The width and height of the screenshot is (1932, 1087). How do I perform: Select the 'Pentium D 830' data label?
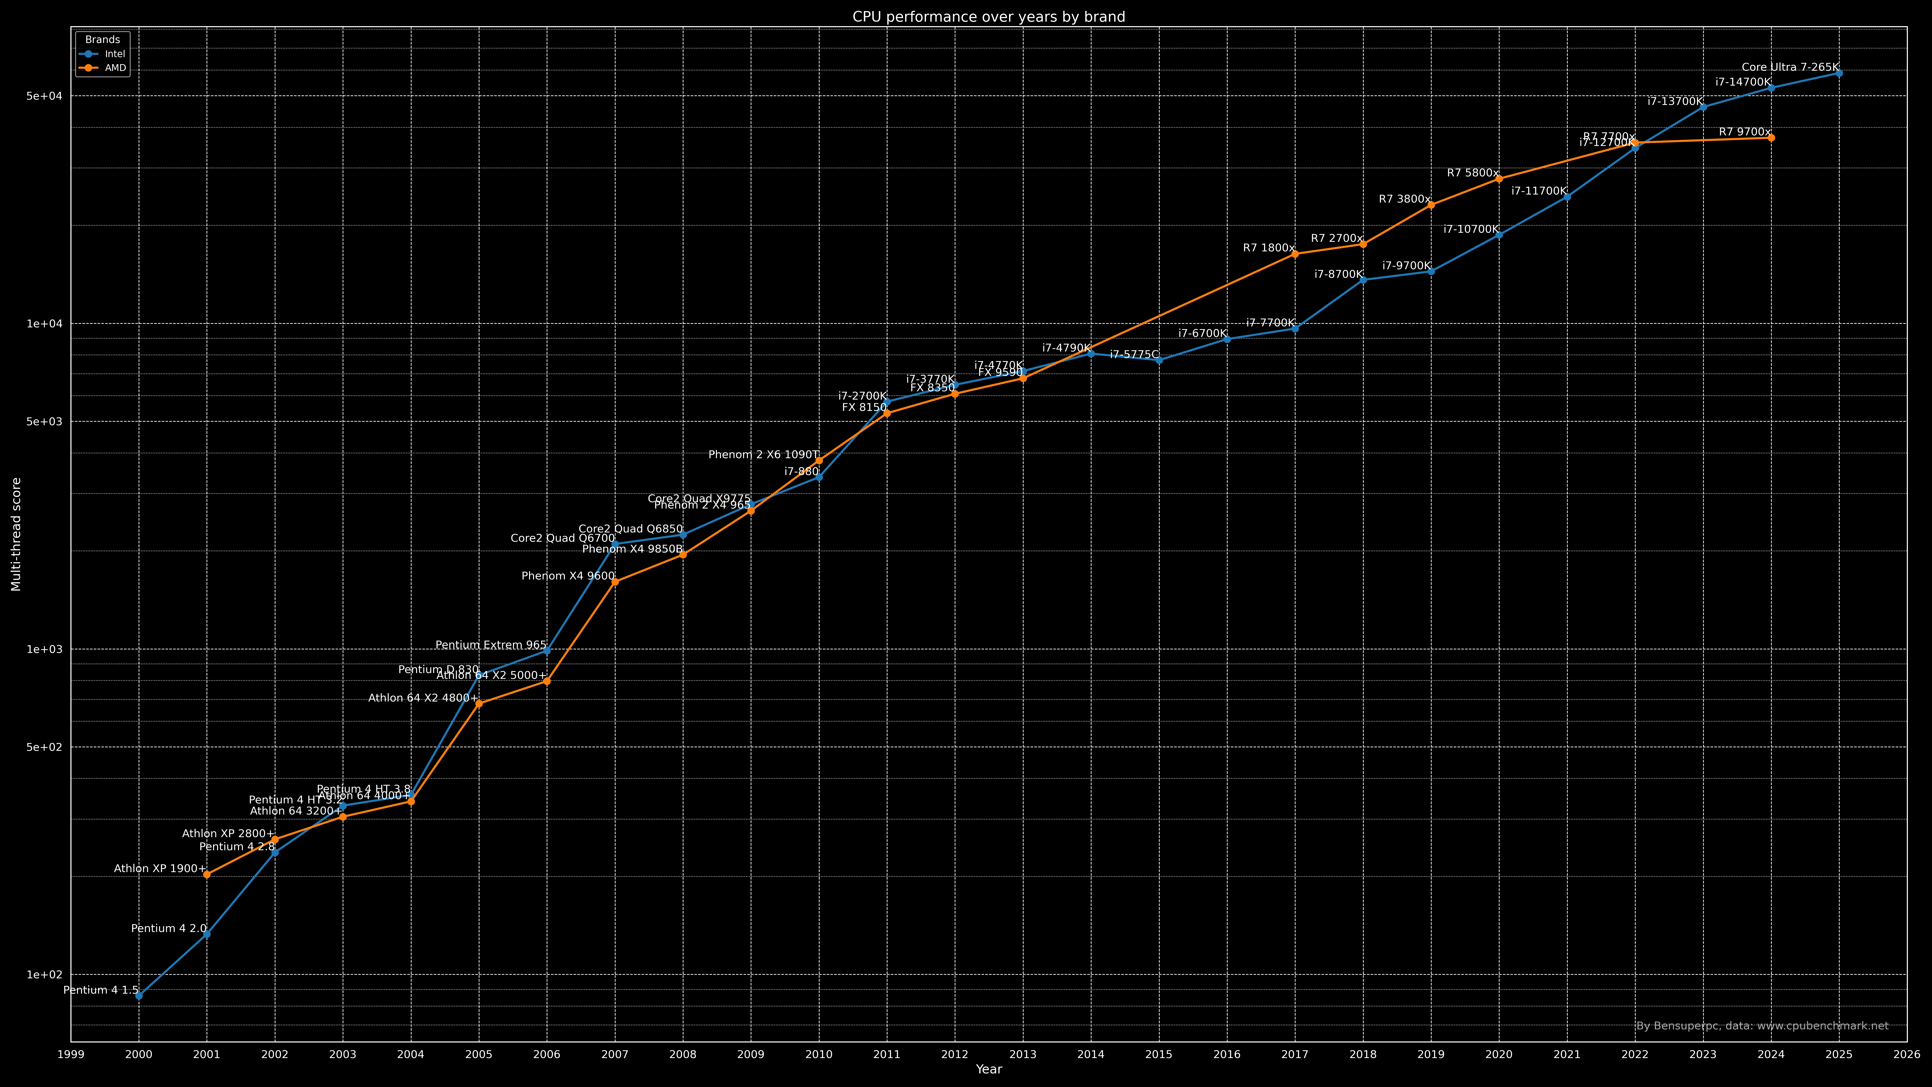pos(439,670)
